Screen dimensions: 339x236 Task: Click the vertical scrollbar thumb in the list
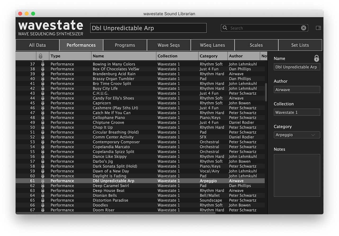[266, 92]
